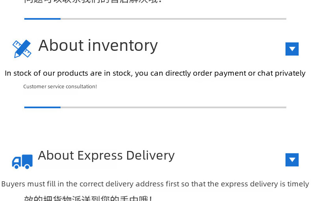Screen dimensions: 311x201
Task: Click gray part of divider above About inventory
Action: pyautogui.click(x=173, y=19)
